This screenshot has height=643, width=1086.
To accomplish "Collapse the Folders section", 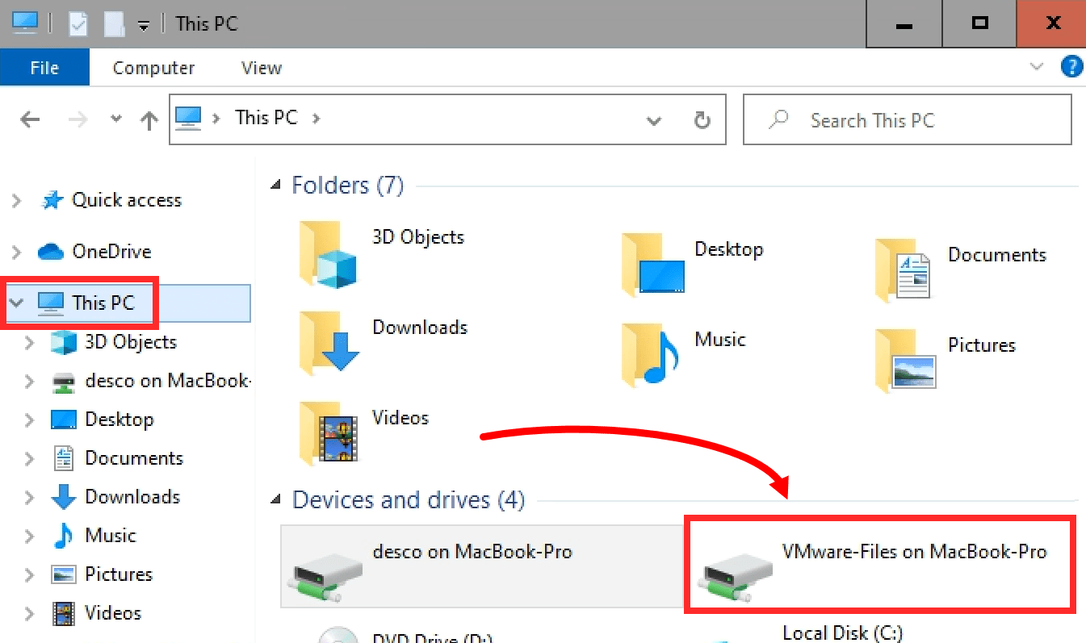I will click(x=277, y=185).
